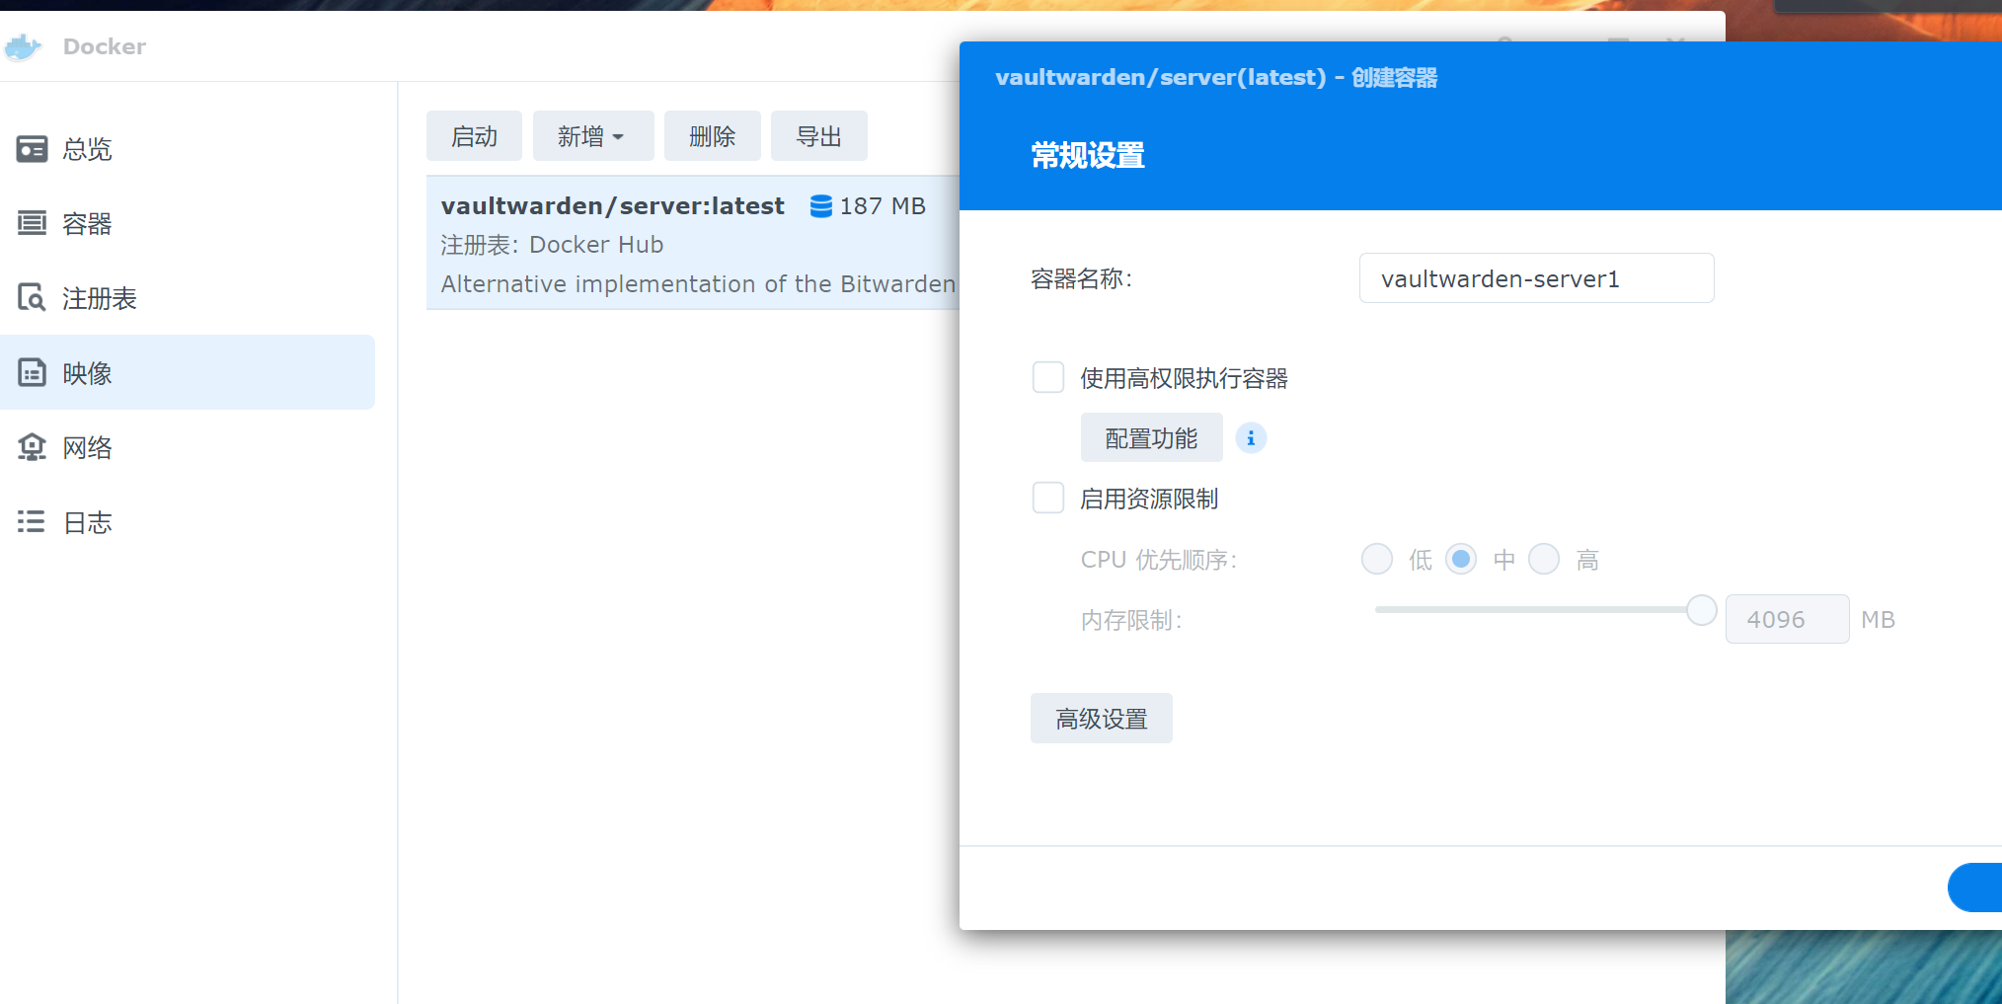This screenshot has width=2002, height=1004.
Task: Enable 使用高权限执行容器 checkbox
Action: tap(1048, 377)
